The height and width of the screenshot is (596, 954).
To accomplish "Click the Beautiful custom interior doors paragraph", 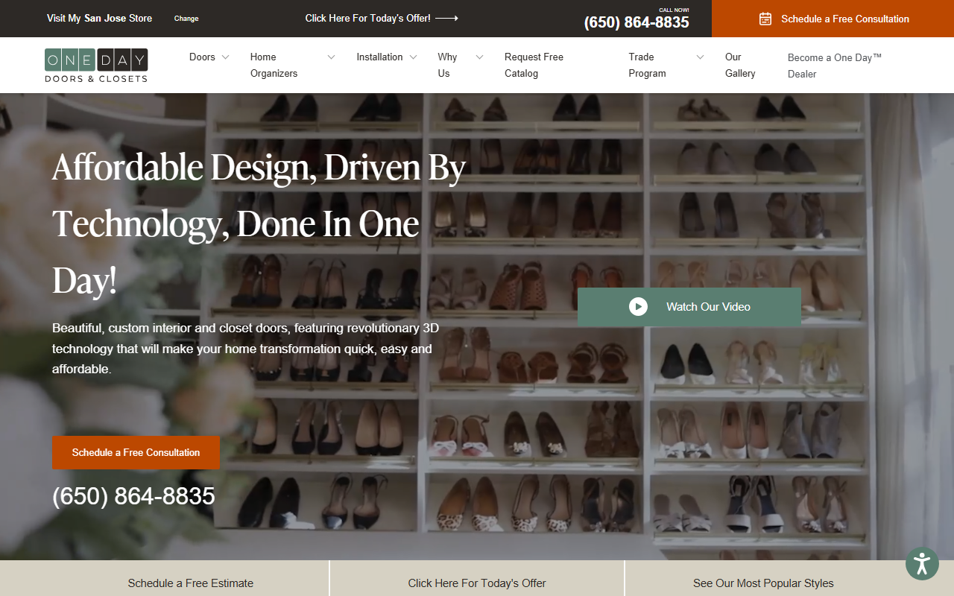I will coord(246,349).
